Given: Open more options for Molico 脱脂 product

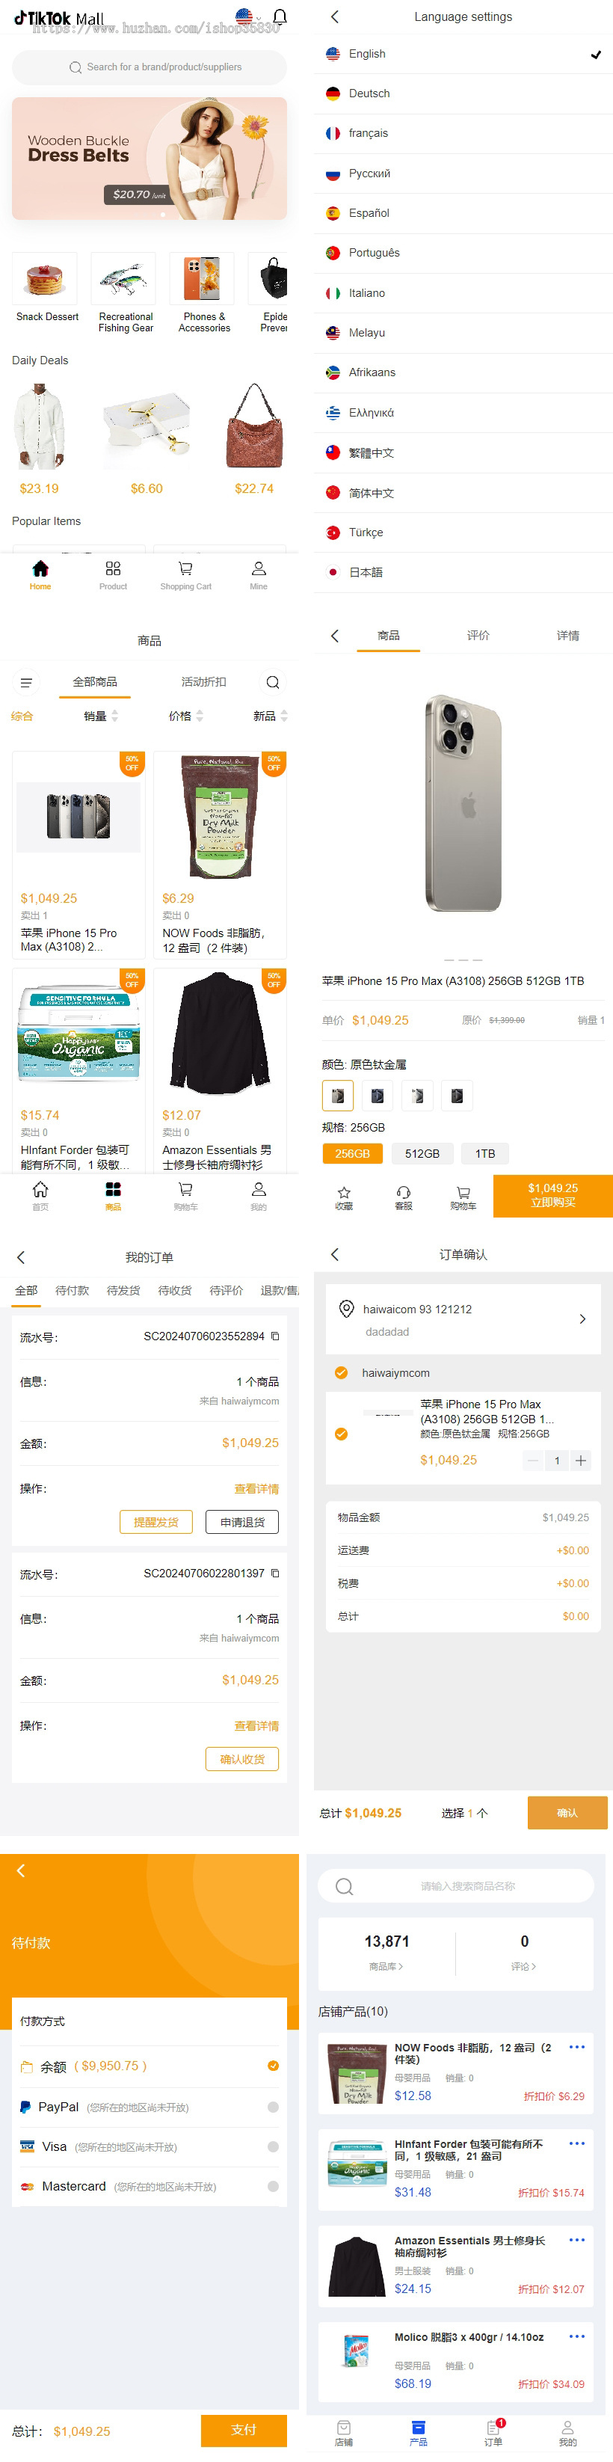Looking at the screenshot, I should pos(576,2336).
